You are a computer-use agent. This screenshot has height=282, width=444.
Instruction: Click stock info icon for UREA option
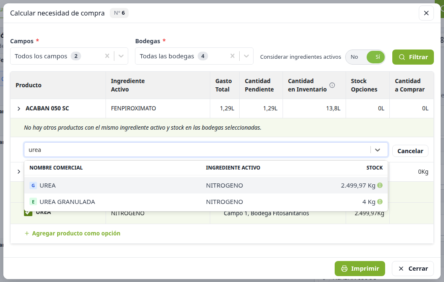click(x=380, y=185)
